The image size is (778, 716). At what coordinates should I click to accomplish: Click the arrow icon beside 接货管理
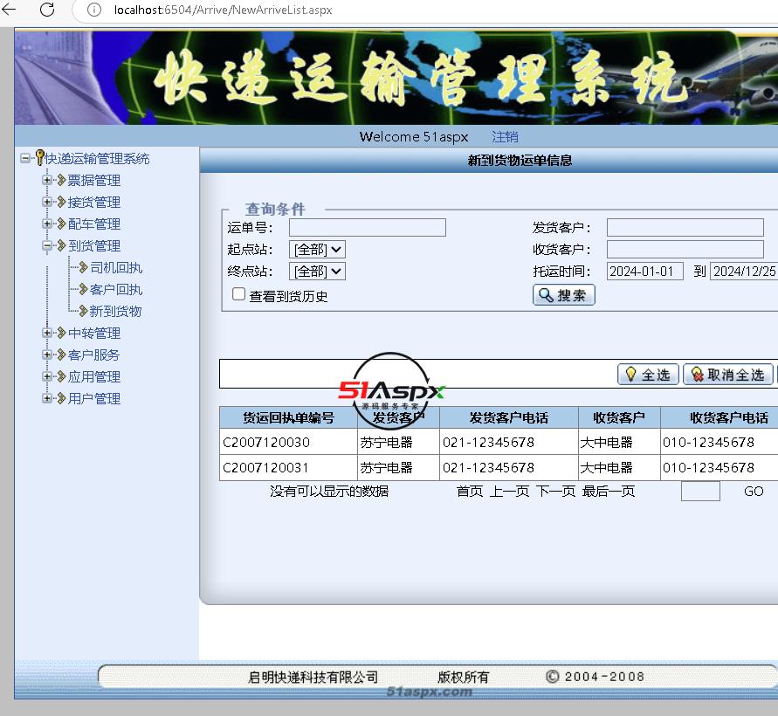click(61, 202)
